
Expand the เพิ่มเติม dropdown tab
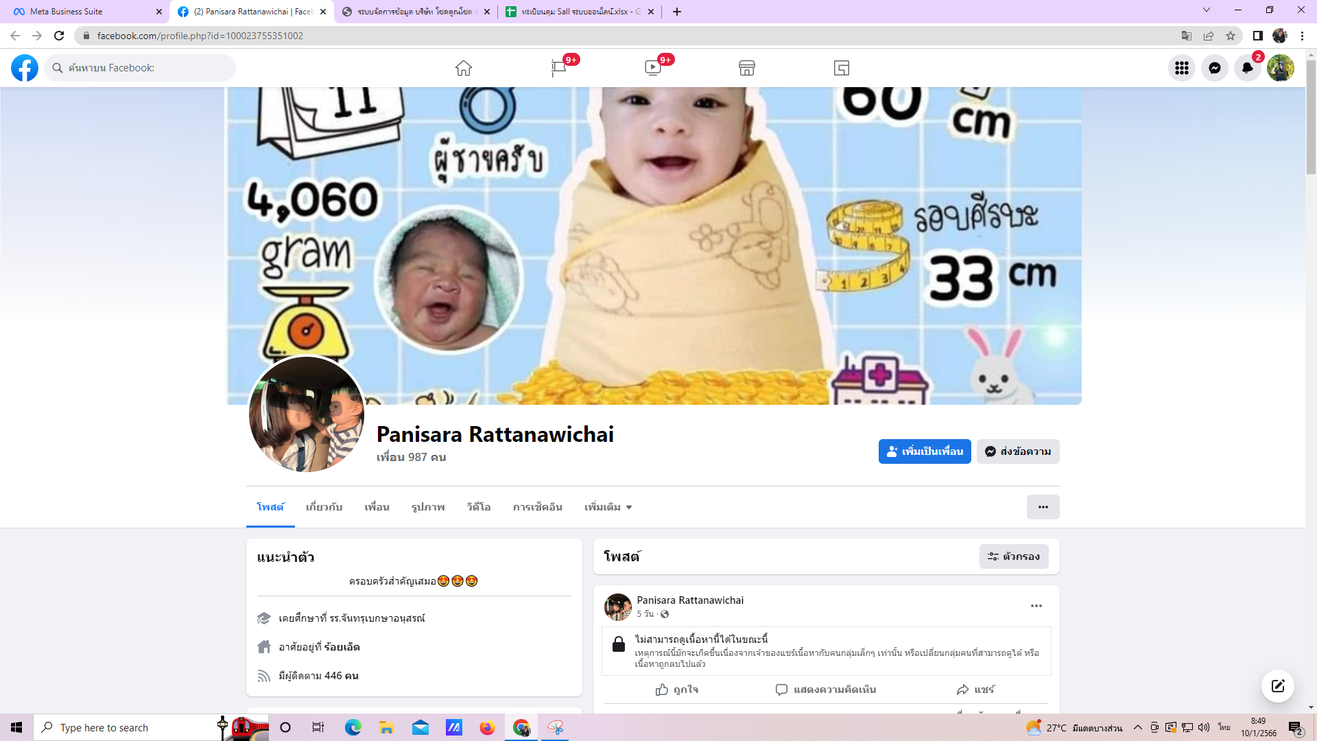tap(608, 507)
